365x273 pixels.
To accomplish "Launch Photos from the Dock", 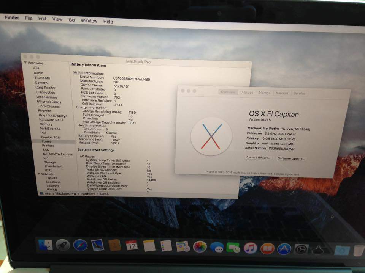I will pyautogui.click(x=200, y=247).
